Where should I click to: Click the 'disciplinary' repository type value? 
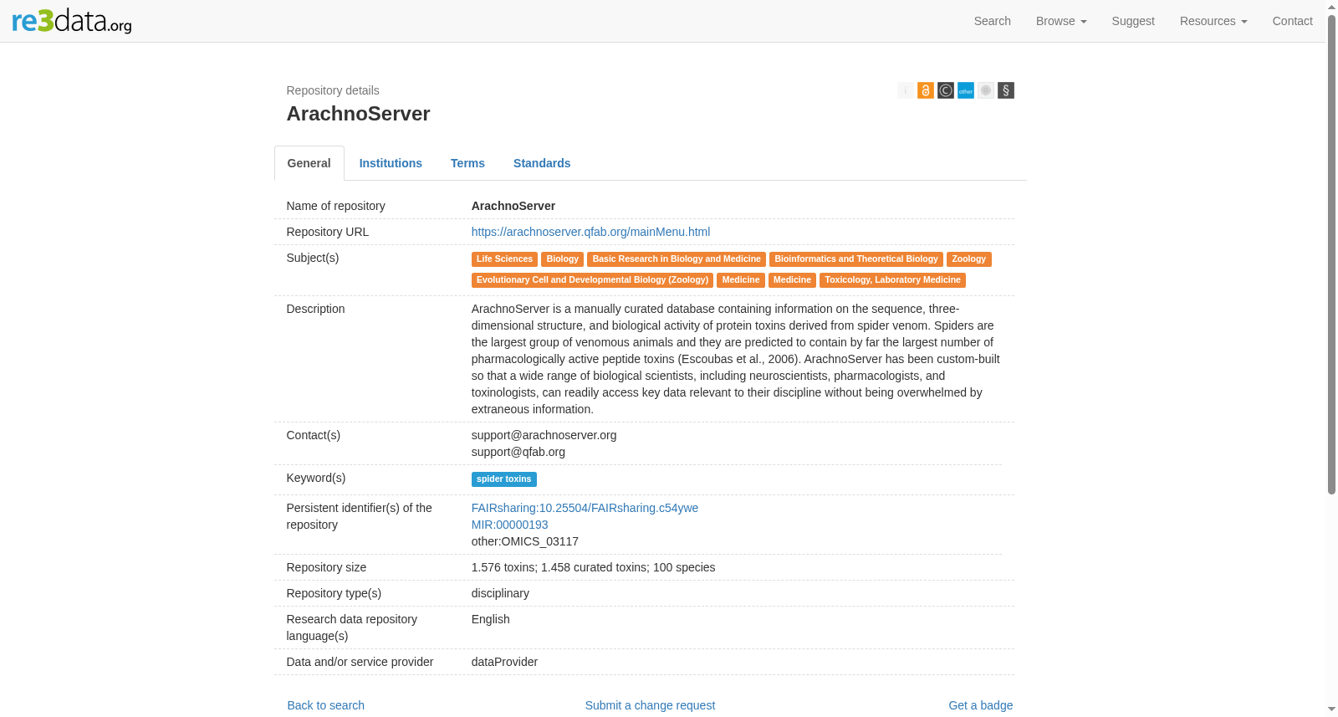pyautogui.click(x=500, y=593)
